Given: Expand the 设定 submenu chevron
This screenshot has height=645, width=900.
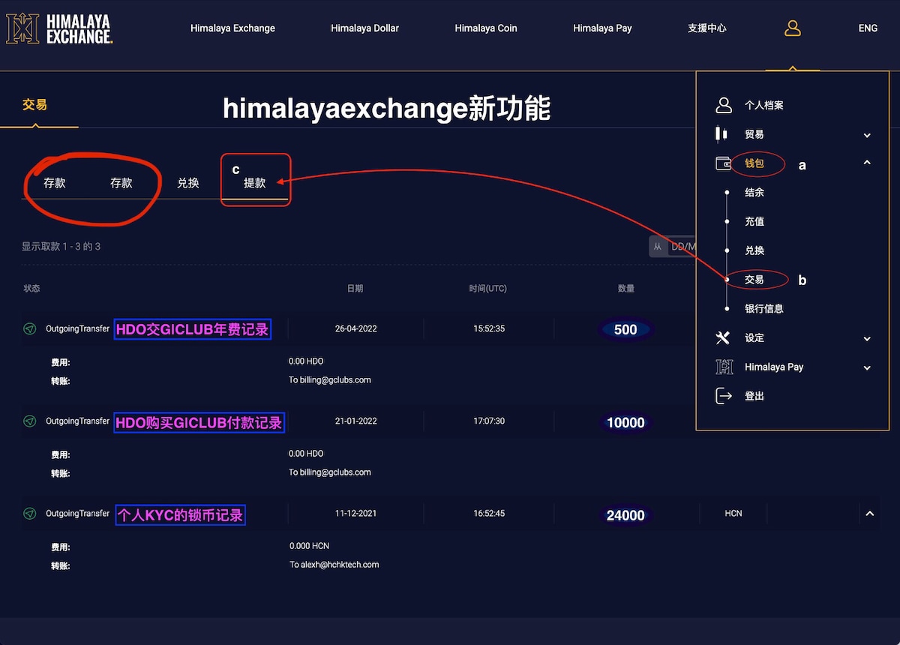Looking at the screenshot, I should click(x=867, y=338).
